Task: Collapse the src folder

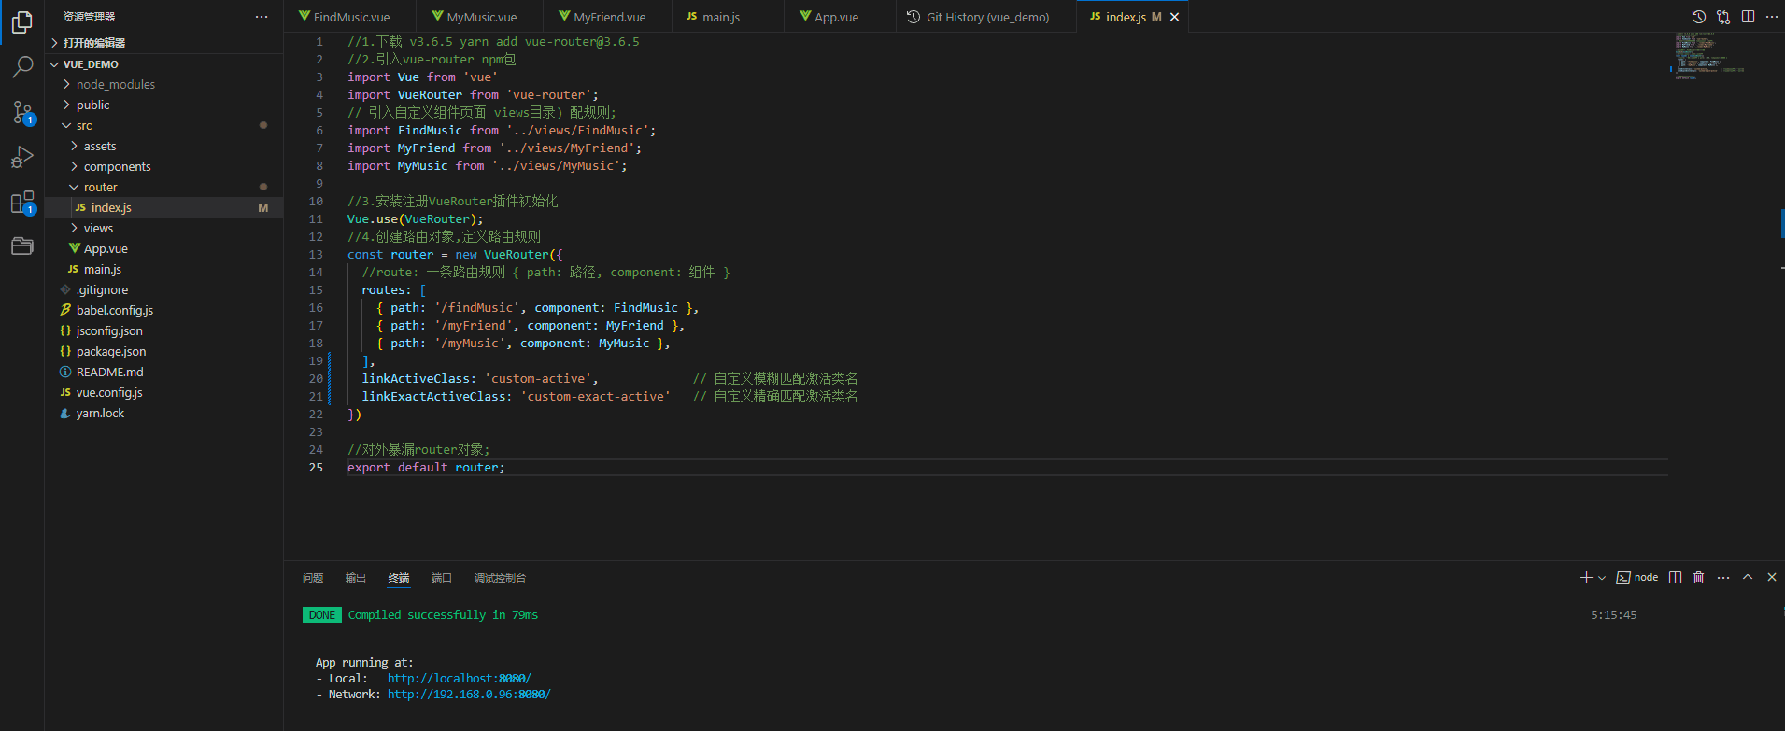Action: 163,126
